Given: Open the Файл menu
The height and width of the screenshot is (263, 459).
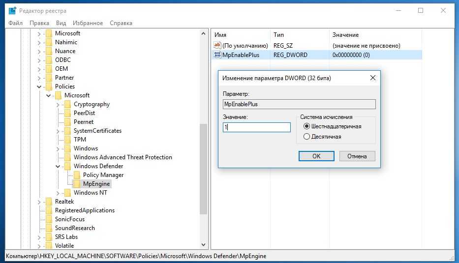Looking at the screenshot, I should pyautogui.click(x=15, y=23).
